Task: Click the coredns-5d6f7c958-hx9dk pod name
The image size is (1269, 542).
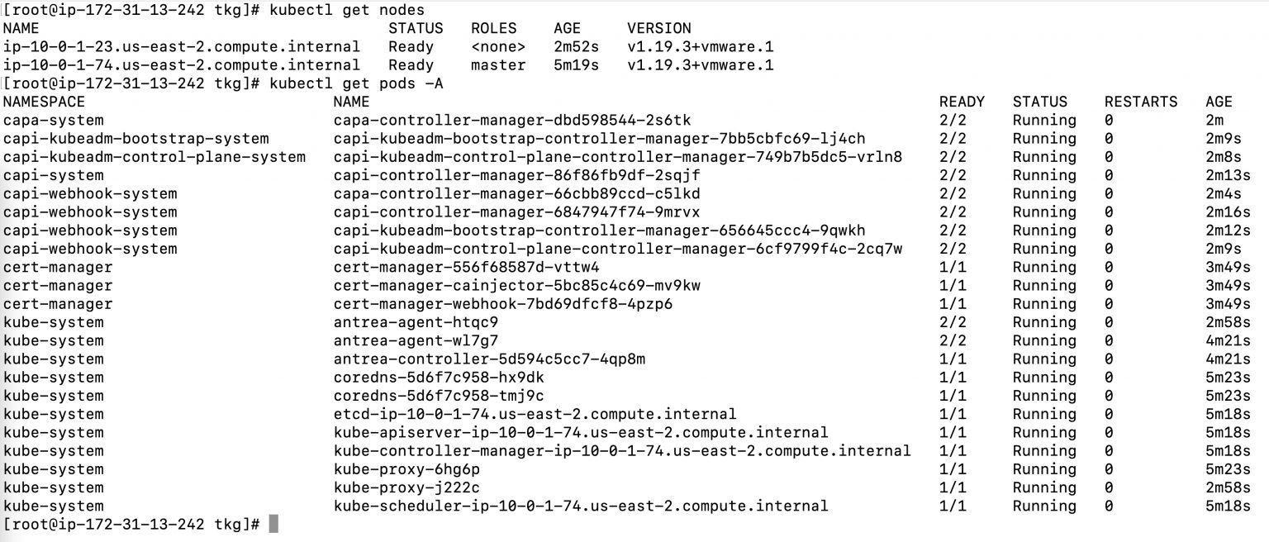Action: click(x=439, y=378)
